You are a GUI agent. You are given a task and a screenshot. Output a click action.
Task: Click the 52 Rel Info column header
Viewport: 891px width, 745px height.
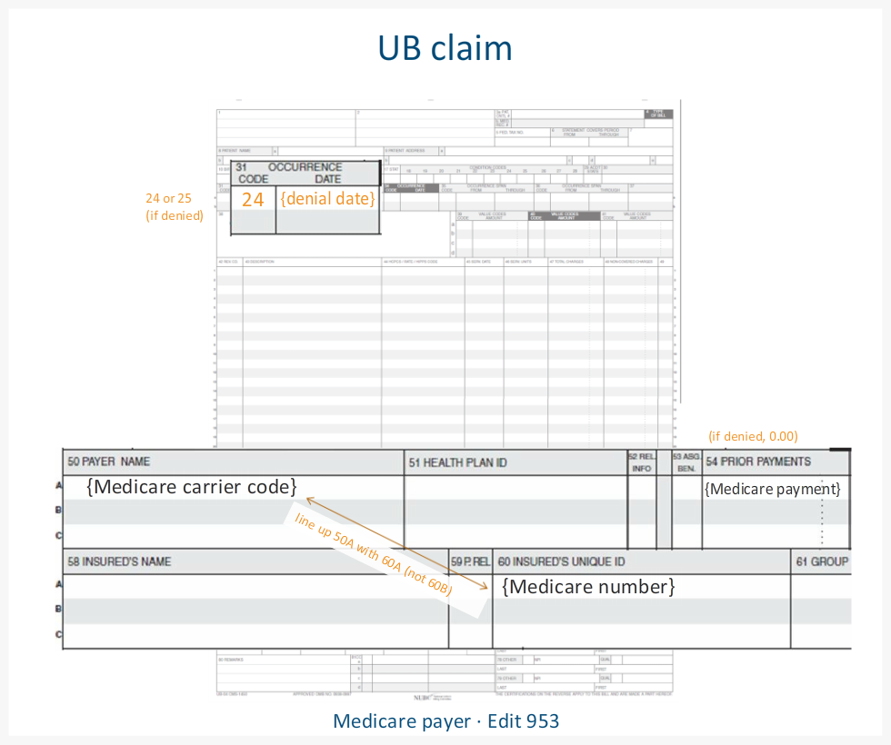click(x=641, y=462)
